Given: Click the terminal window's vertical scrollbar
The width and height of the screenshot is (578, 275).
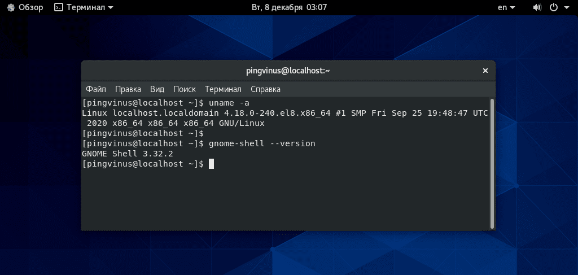Looking at the screenshot, I should pyautogui.click(x=492, y=163).
